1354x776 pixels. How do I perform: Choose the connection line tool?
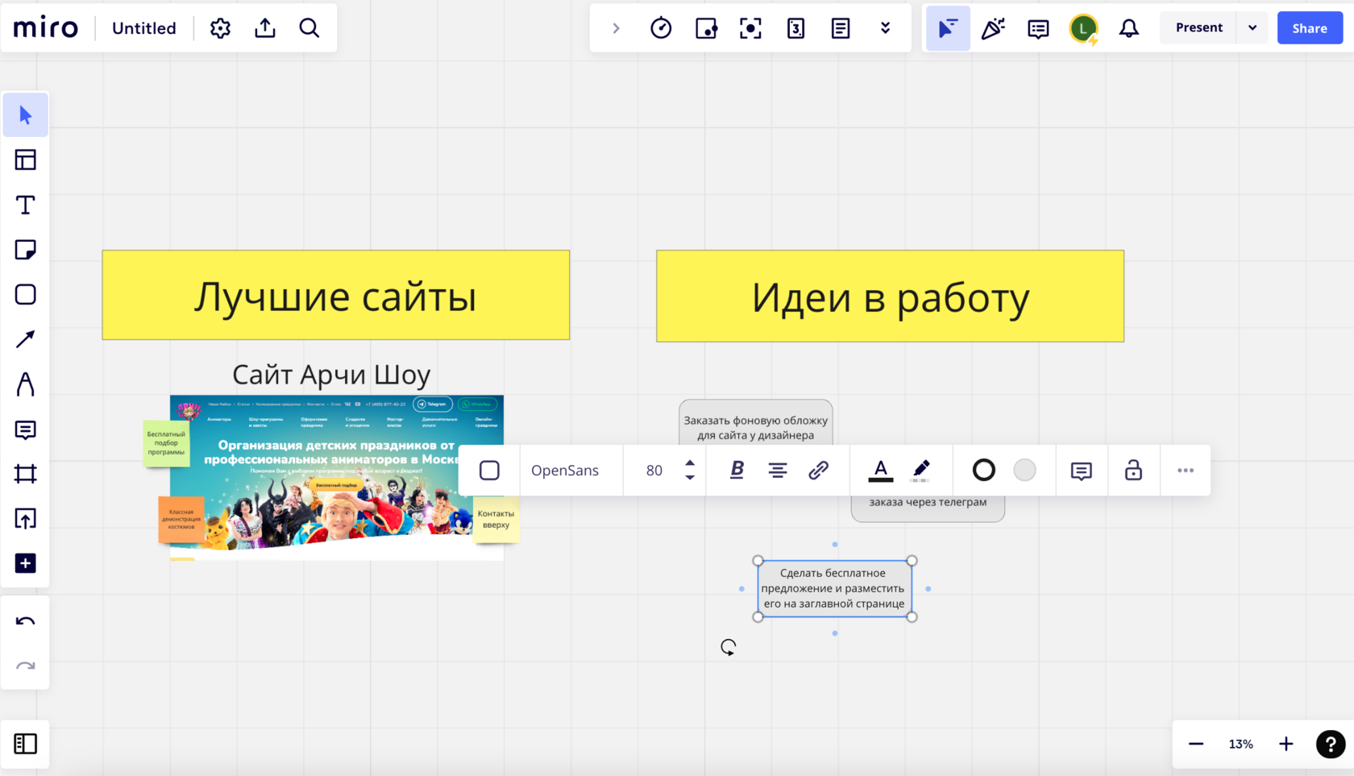(25, 338)
